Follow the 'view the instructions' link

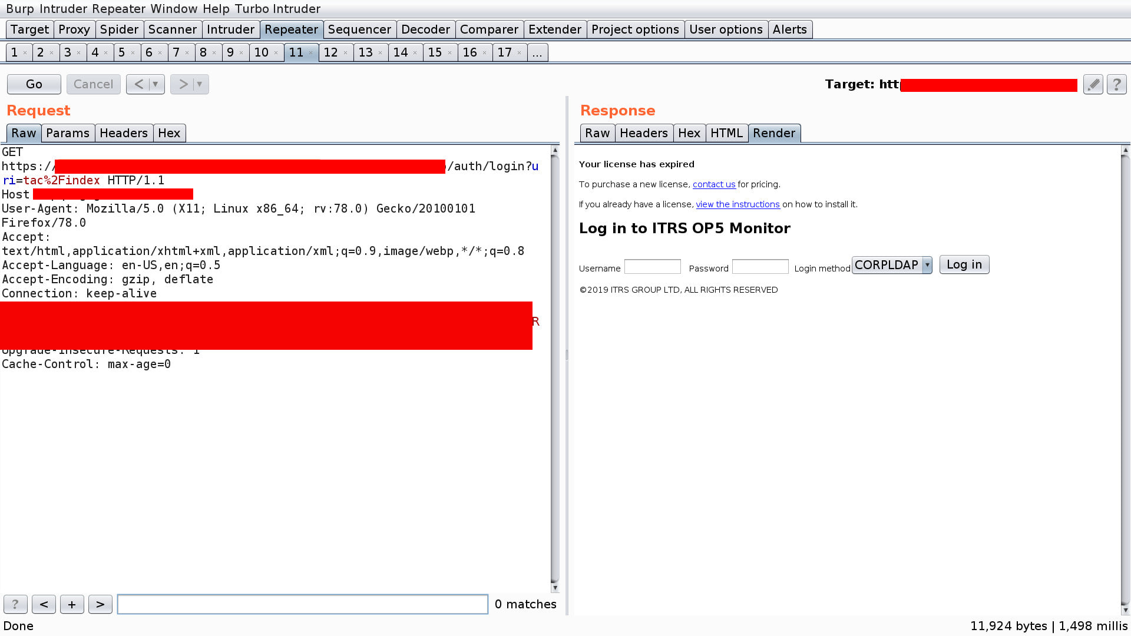[738, 204]
